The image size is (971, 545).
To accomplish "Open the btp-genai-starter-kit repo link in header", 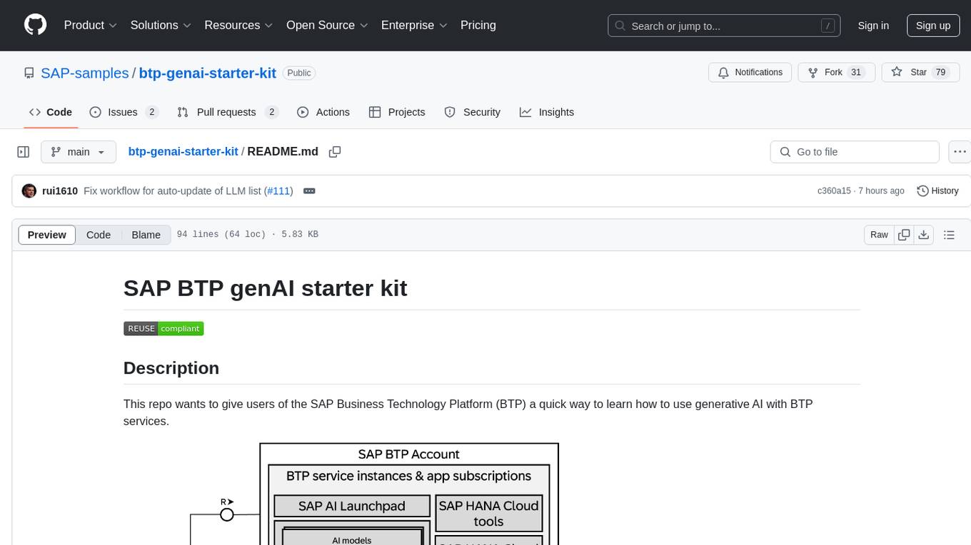I will [207, 73].
